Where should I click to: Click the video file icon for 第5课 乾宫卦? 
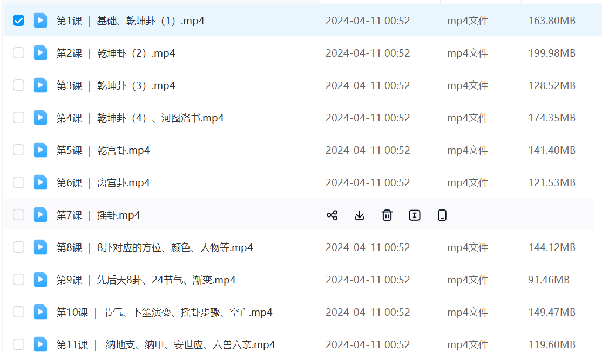pos(40,150)
